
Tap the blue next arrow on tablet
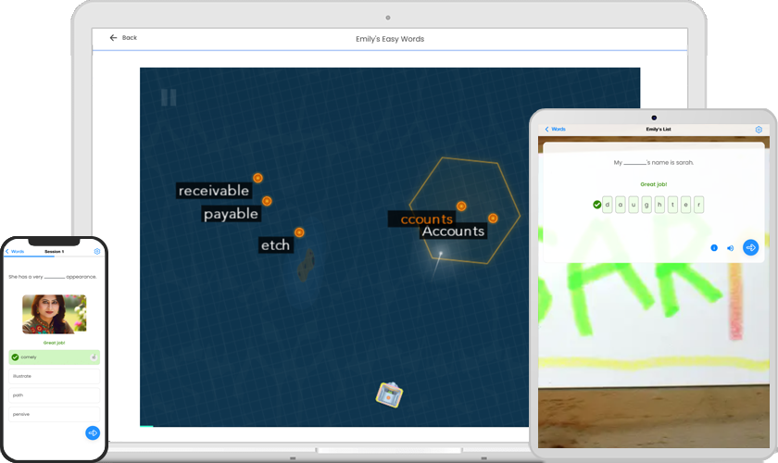click(751, 247)
